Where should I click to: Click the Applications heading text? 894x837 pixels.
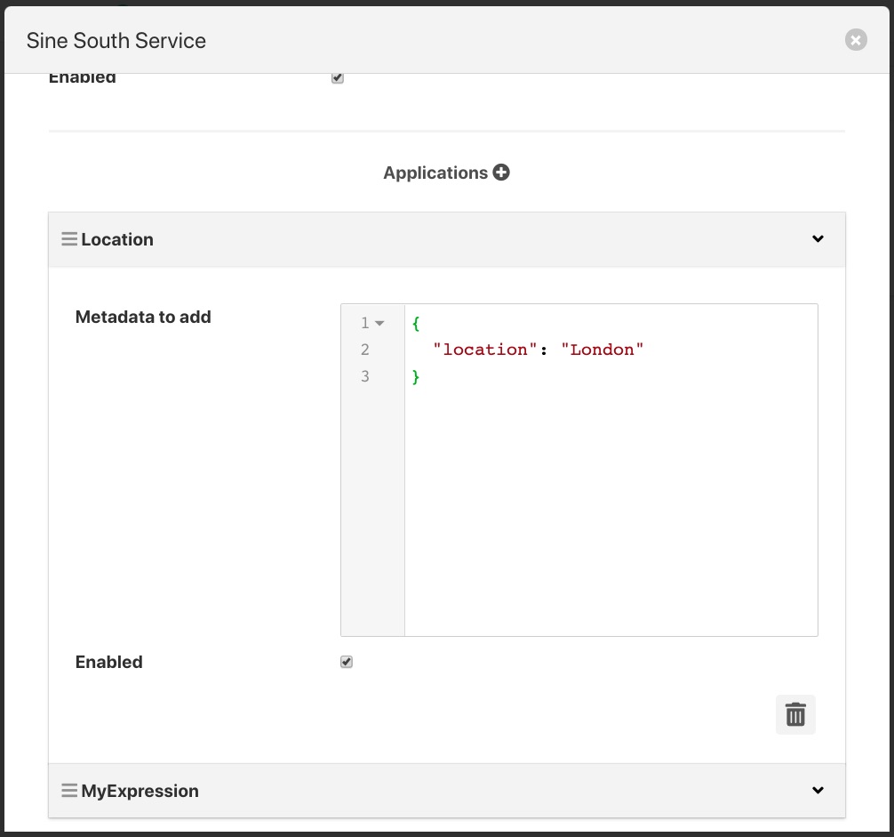pyautogui.click(x=435, y=173)
